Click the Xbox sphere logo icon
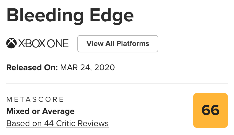 (11, 43)
